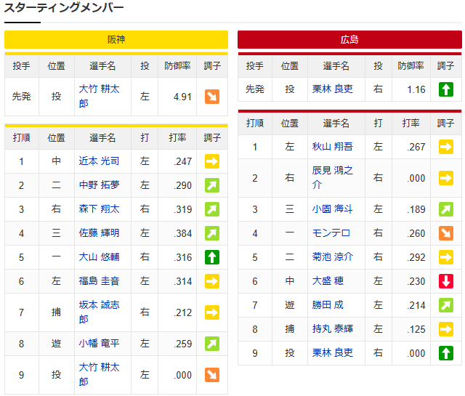The height and width of the screenshot is (396, 465).
Task: Open 大竹 耕太郎 pitcher profile link
Action: point(99,96)
